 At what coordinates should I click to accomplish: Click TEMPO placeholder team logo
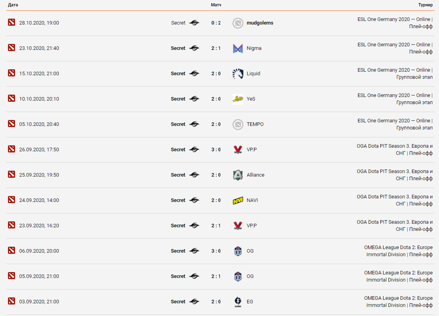[238, 124]
